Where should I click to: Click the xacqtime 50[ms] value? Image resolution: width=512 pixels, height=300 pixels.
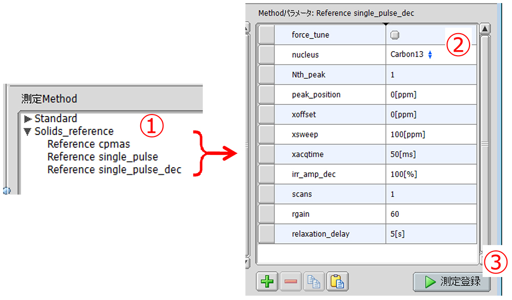[x=430, y=154]
